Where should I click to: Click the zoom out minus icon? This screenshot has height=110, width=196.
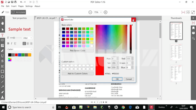coord(90,12)
